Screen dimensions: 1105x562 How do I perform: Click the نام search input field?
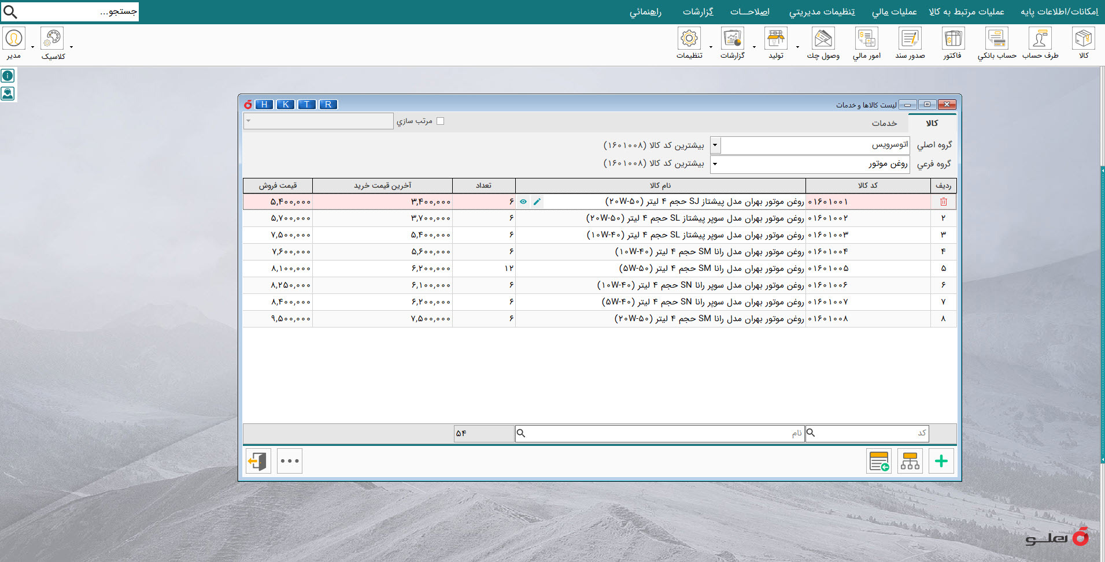click(x=660, y=433)
